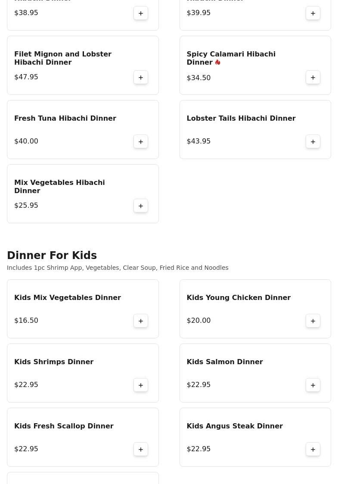The width and height of the screenshot is (338, 484).
Task: Add Kids Angus Steak Dinner
Action: coord(313,450)
